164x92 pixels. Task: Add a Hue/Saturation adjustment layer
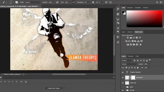click(x=126, y=41)
